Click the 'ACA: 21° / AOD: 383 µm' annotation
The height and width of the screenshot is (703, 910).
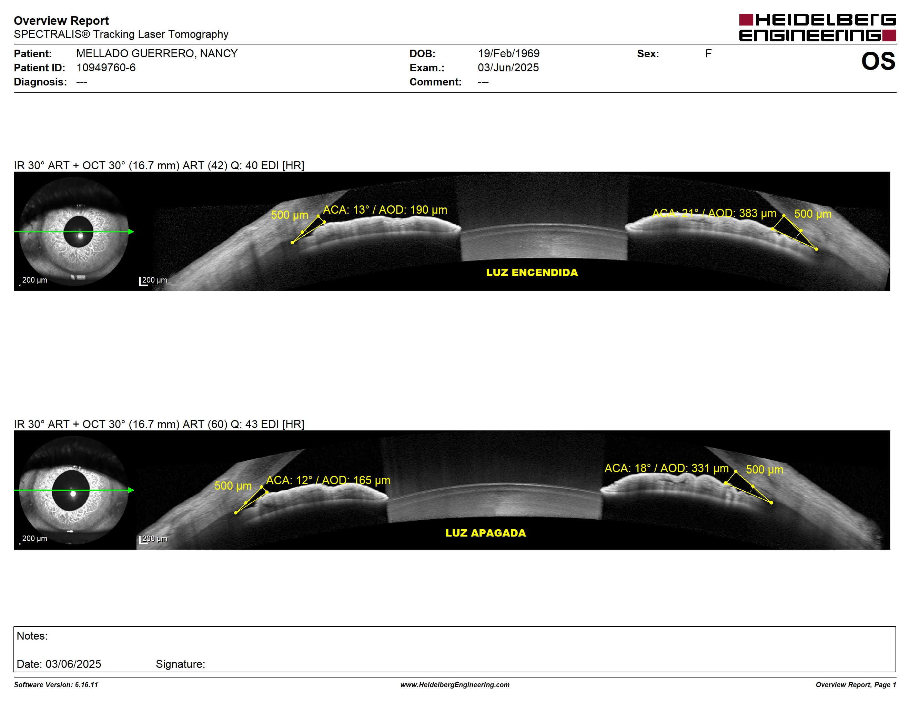pos(714,213)
